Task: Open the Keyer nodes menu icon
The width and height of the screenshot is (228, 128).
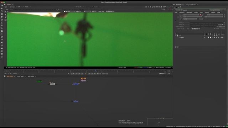Action: tap(2, 23)
